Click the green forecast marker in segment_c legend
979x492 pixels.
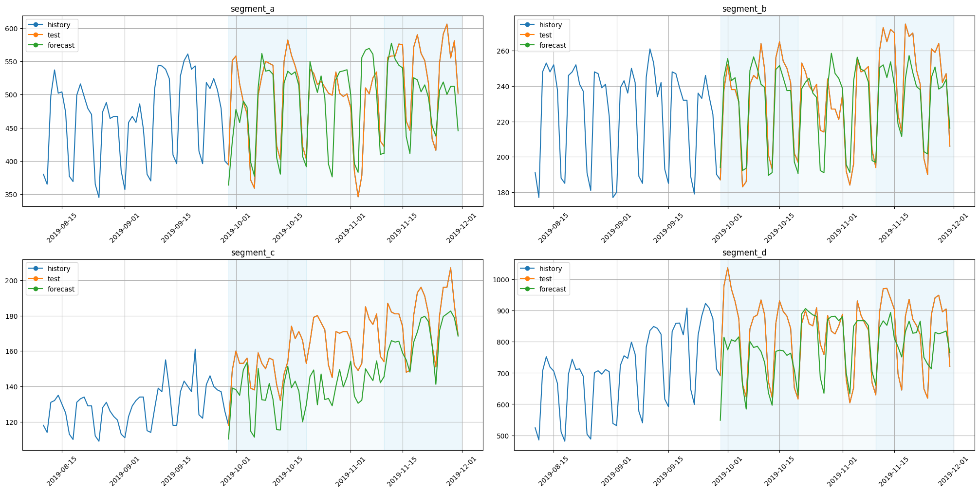point(35,289)
